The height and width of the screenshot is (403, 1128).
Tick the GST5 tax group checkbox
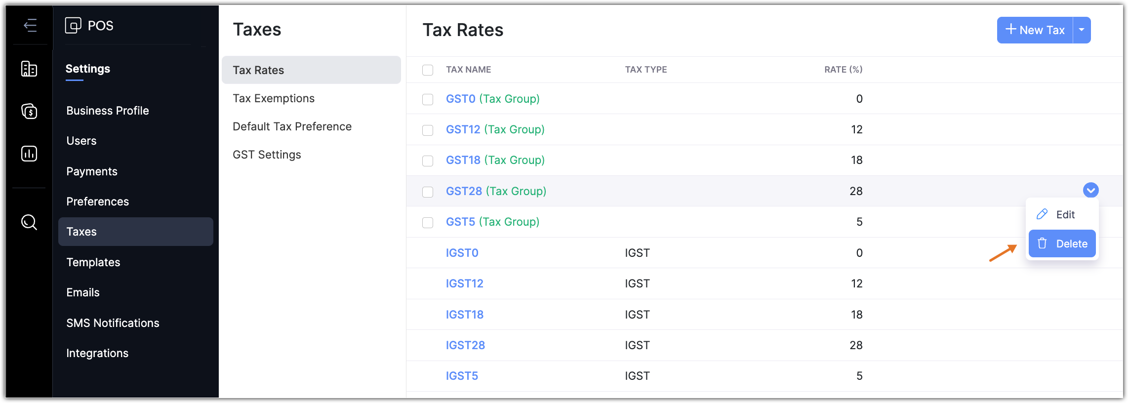point(428,223)
